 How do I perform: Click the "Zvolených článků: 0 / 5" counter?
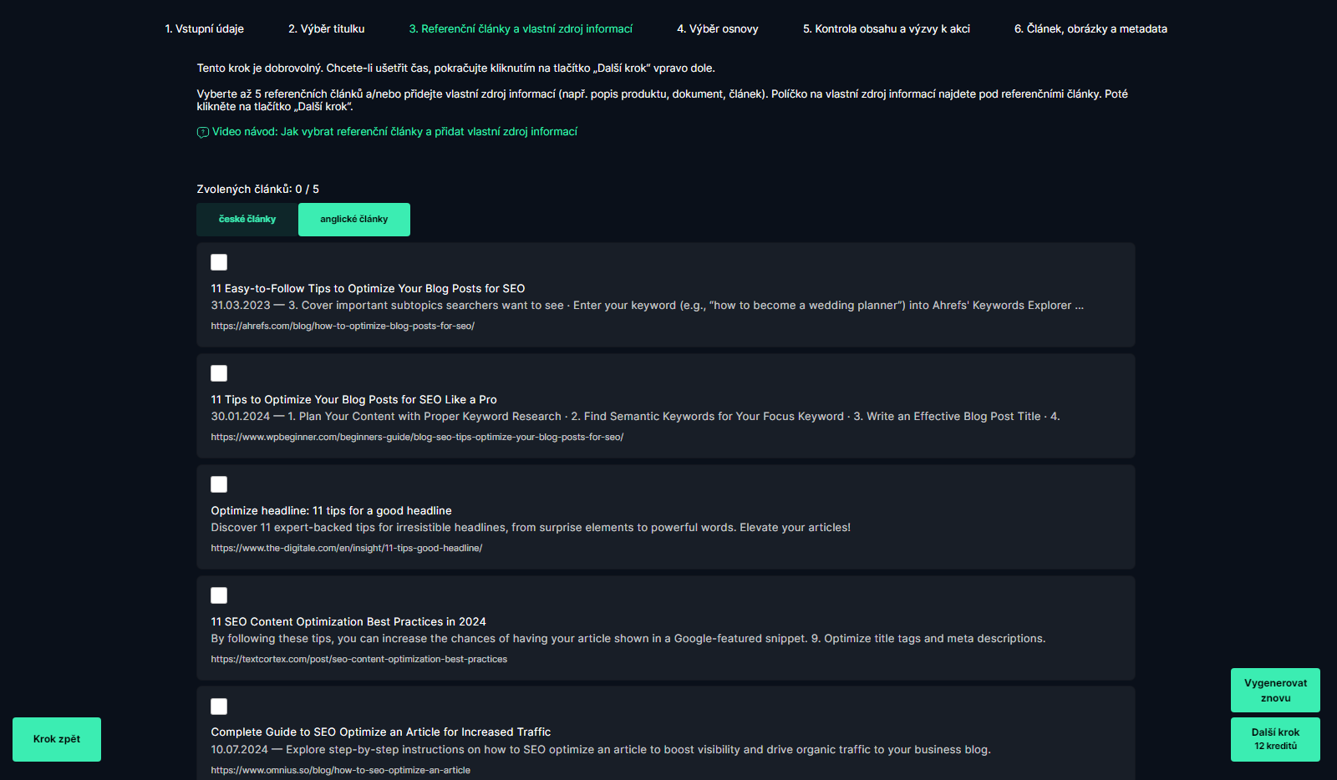258,190
